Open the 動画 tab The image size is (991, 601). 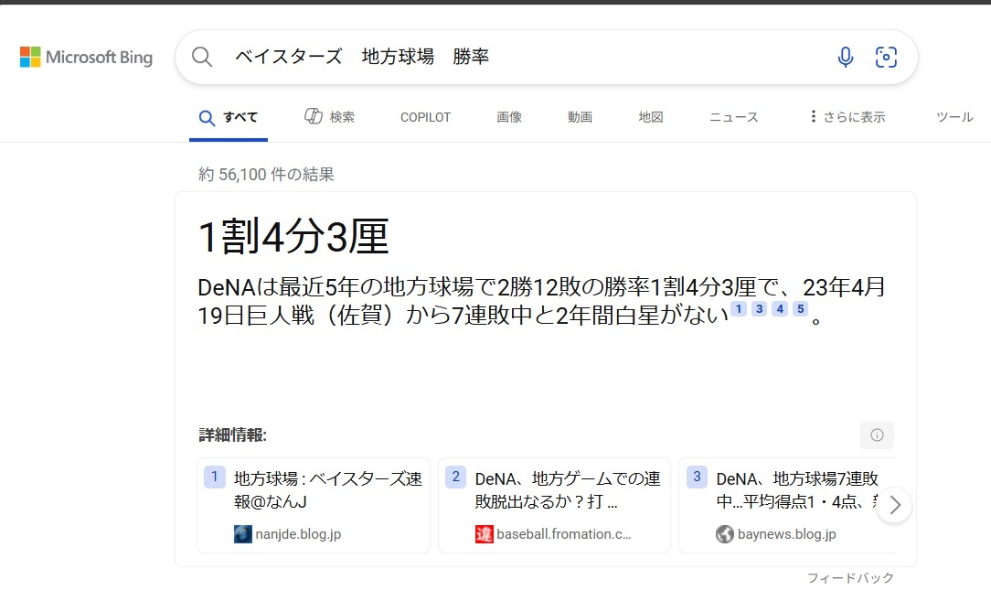pos(580,117)
